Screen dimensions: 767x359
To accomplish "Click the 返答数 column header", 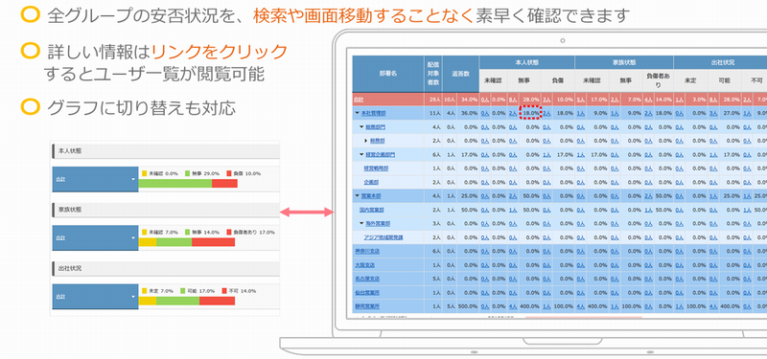I will (460, 74).
